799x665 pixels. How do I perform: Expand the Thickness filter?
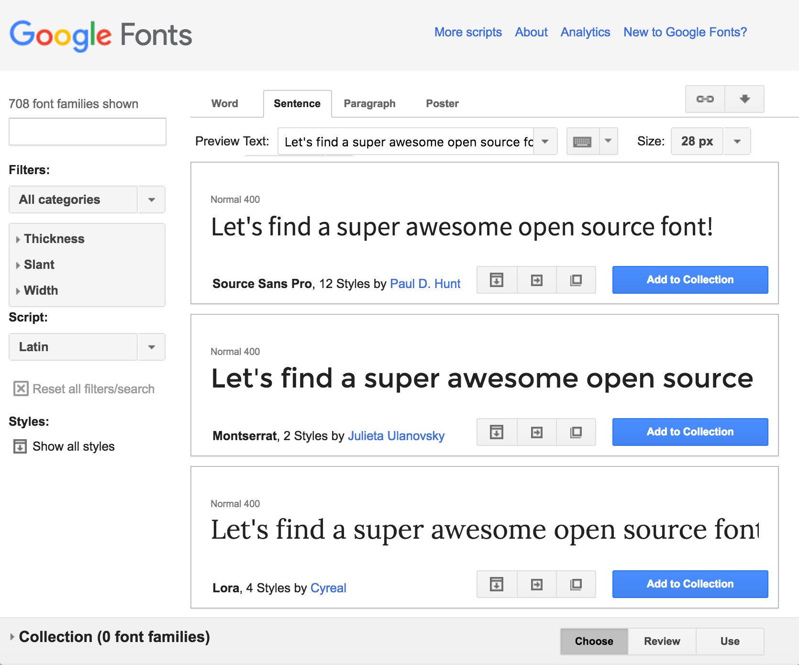[50, 239]
